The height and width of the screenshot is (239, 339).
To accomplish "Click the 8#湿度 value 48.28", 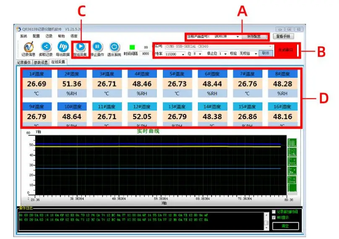I will (x=283, y=84).
